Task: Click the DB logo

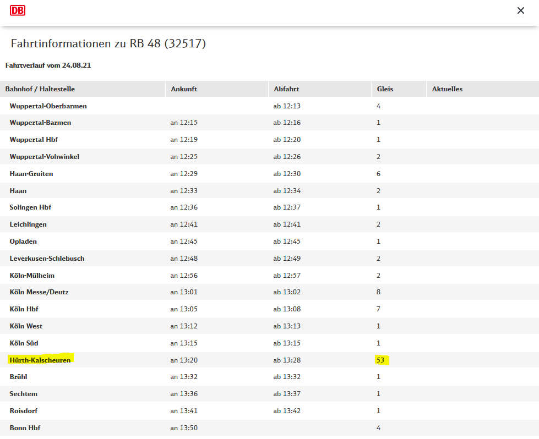Action: [18, 10]
